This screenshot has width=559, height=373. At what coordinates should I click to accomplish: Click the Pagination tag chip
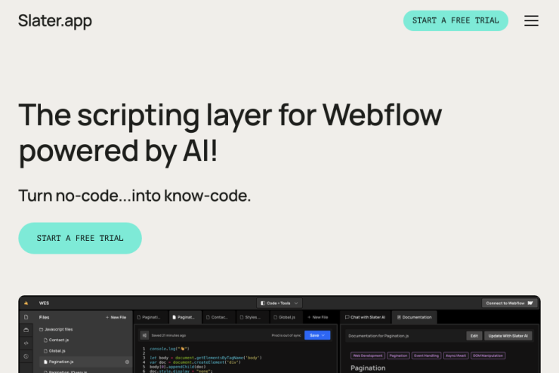398,356
